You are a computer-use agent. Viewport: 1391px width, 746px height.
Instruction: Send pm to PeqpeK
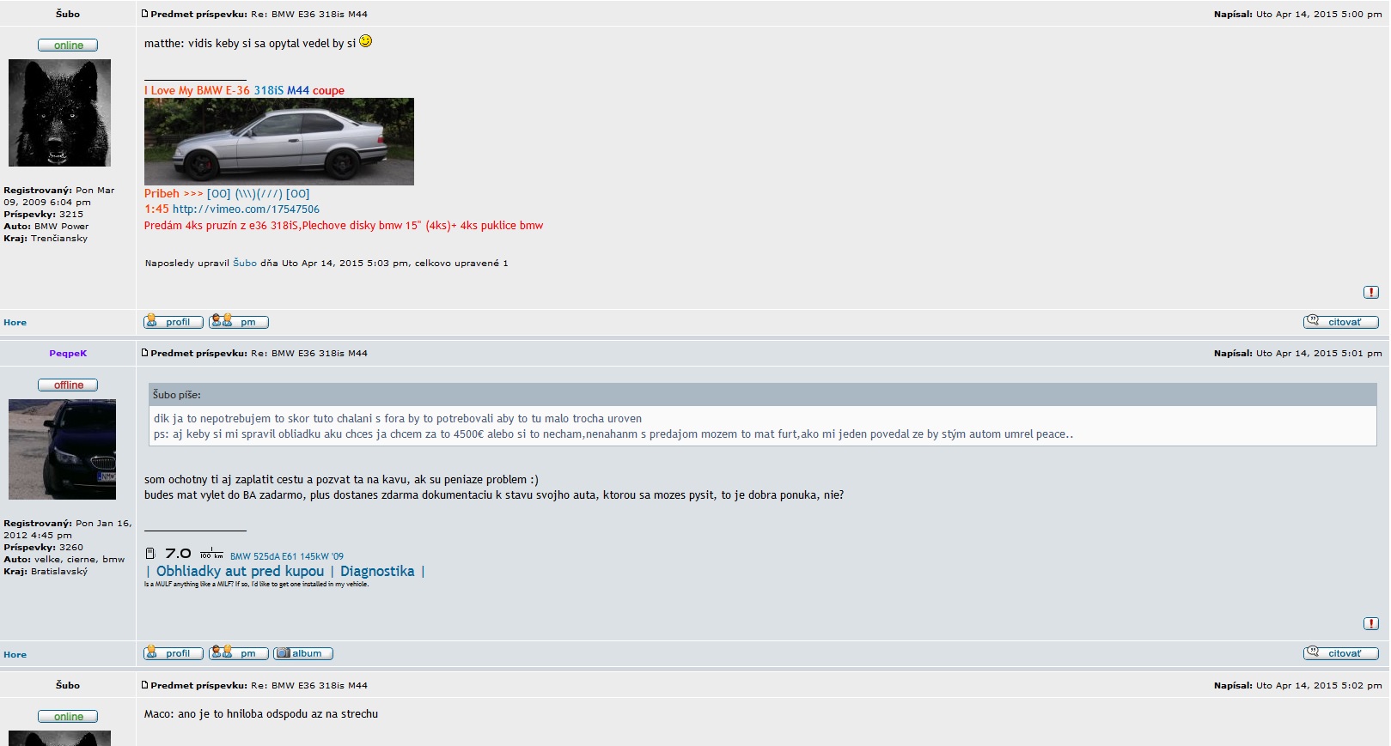tap(238, 653)
